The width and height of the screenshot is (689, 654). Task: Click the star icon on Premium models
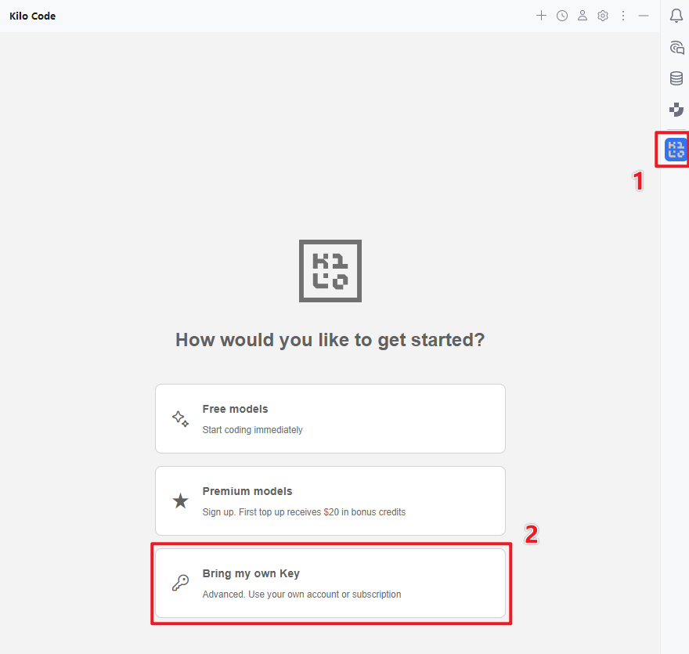(x=180, y=501)
